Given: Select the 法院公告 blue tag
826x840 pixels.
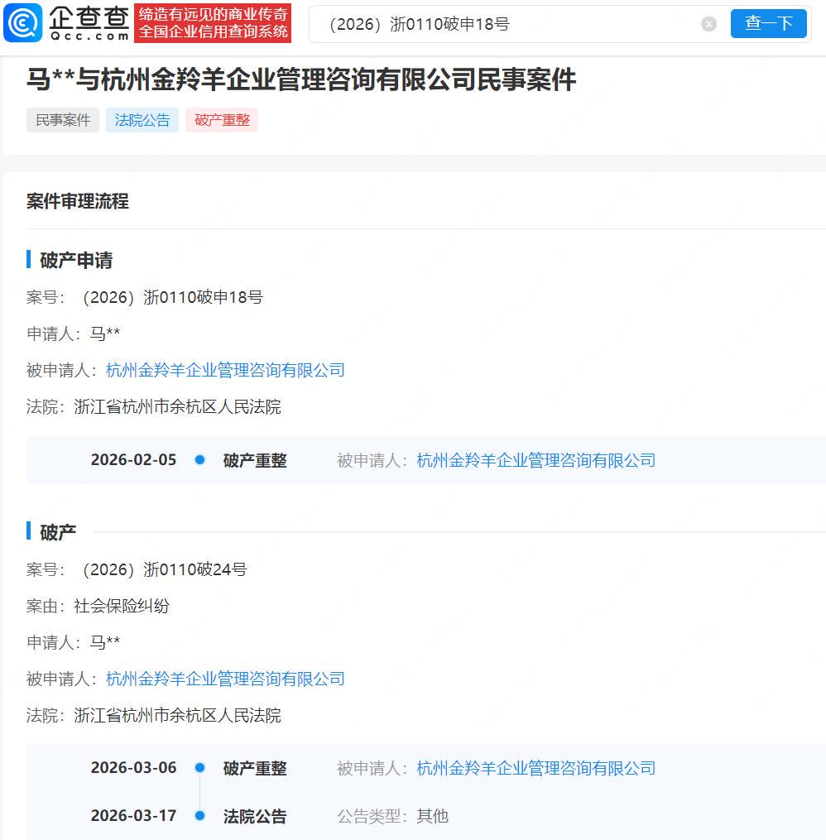Looking at the screenshot, I should click(x=142, y=120).
